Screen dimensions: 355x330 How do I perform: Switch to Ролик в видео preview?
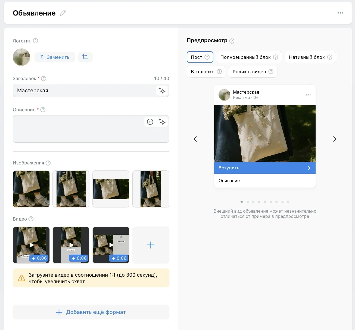[x=253, y=72]
